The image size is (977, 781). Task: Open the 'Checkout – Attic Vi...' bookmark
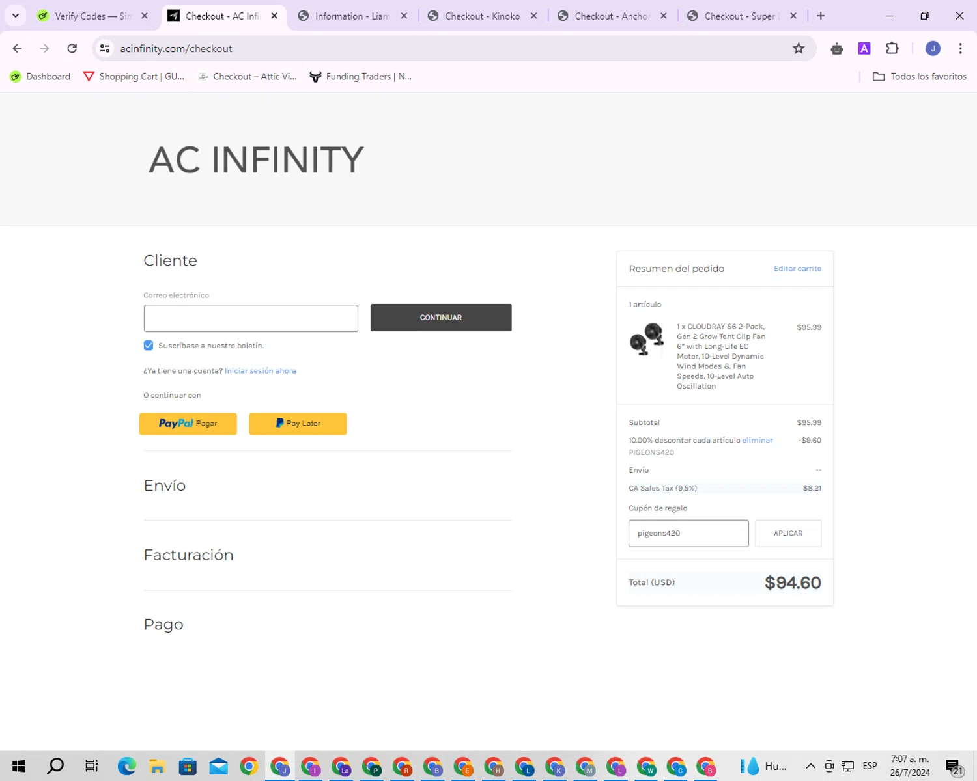point(248,76)
